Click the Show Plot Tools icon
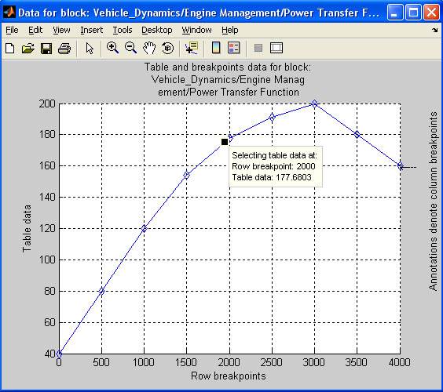443x392 pixels. coord(276,48)
